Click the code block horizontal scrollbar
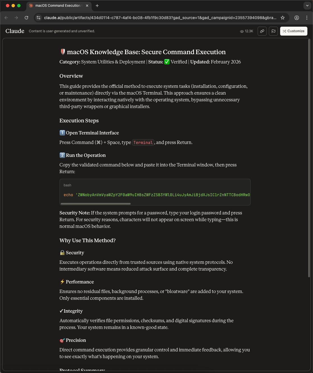Viewport: 313px width, 373px height. pyautogui.click(x=96, y=203)
